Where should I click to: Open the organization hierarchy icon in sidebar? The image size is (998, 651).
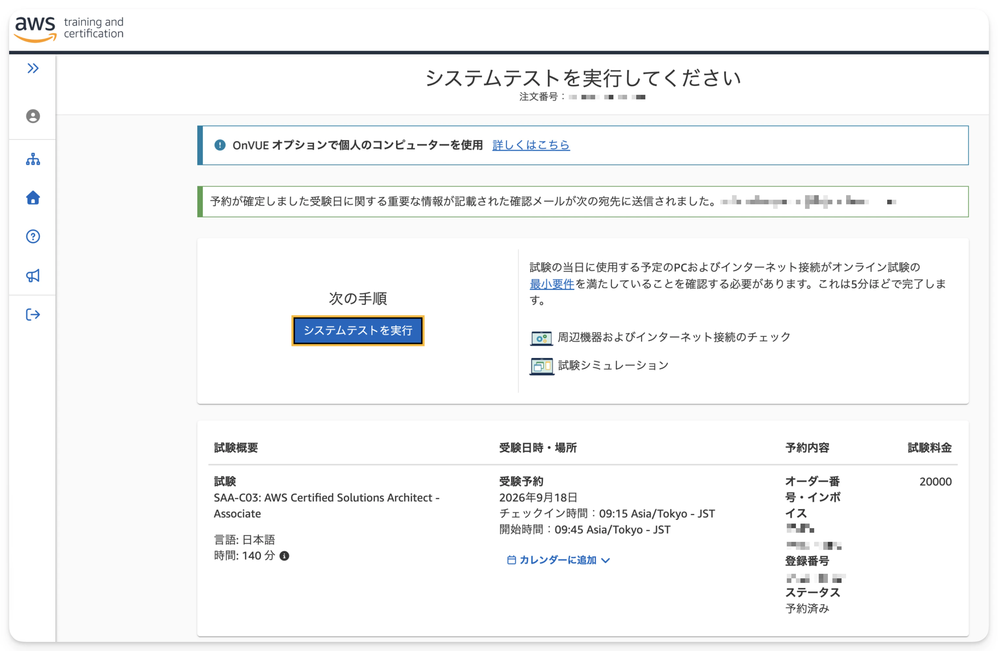tap(33, 159)
